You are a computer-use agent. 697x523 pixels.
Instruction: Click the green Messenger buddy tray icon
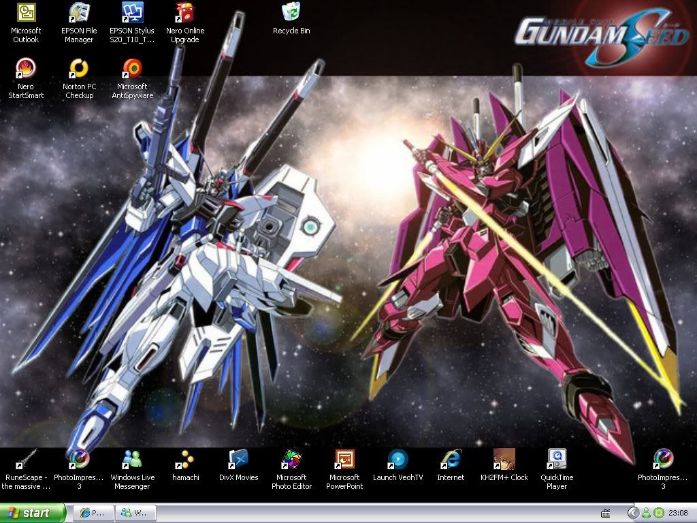coord(647,513)
